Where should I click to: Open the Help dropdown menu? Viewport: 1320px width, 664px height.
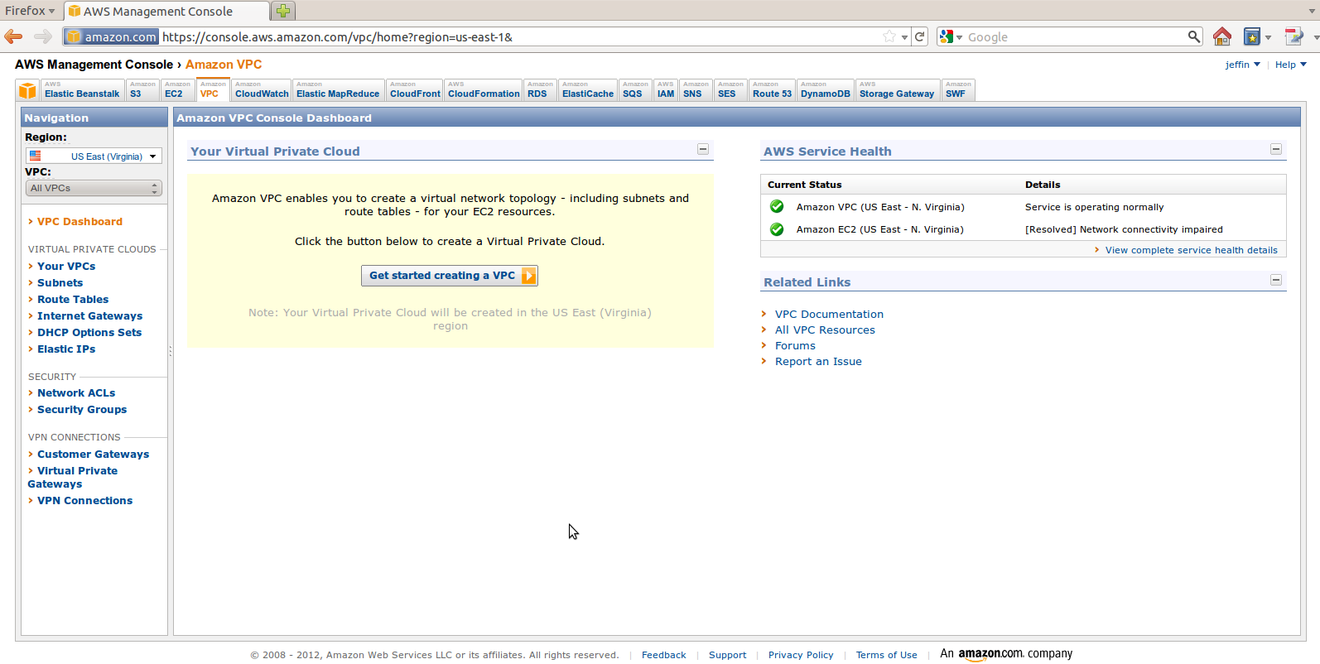1290,65
